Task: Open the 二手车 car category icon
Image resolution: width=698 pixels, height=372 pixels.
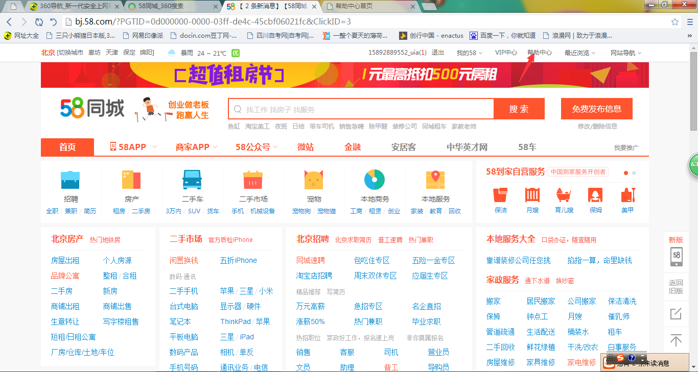Action: [192, 180]
